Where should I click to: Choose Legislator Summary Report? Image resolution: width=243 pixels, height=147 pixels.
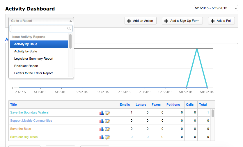[x=39, y=59]
